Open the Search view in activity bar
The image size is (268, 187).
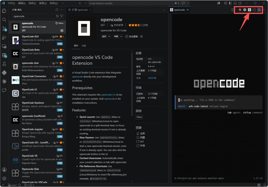pyautogui.click(x=4, y=20)
